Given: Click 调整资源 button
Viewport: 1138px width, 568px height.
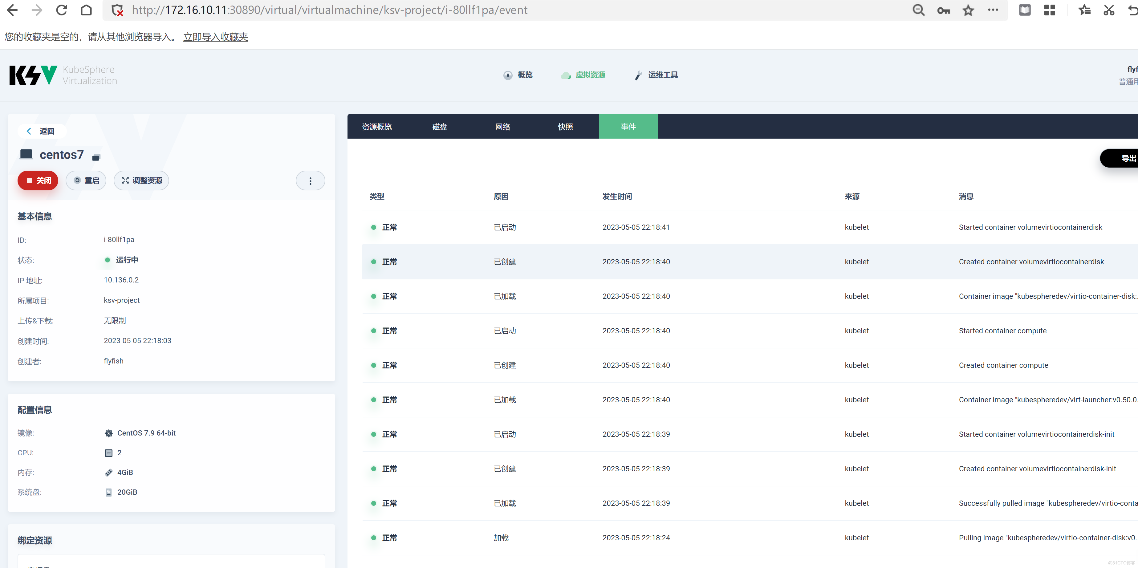Looking at the screenshot, I should (141, 181).
